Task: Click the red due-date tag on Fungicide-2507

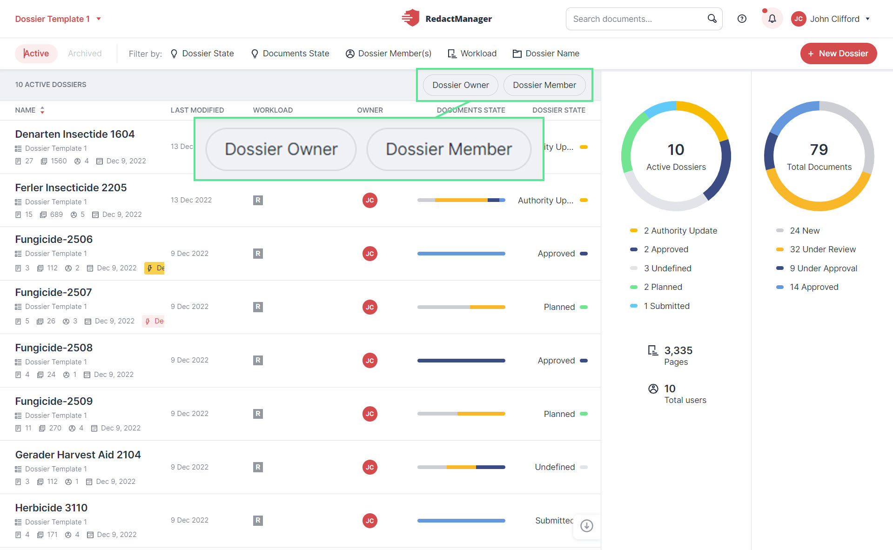Action: click(x=154, y=321)
